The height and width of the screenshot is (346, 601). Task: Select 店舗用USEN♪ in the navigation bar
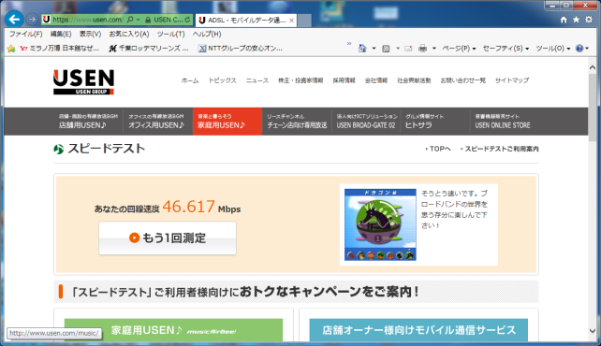(89, 122)
